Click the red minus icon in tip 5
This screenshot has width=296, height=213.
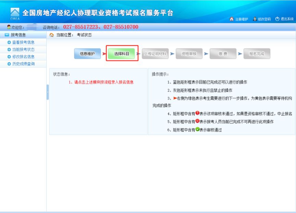point(197,121)
